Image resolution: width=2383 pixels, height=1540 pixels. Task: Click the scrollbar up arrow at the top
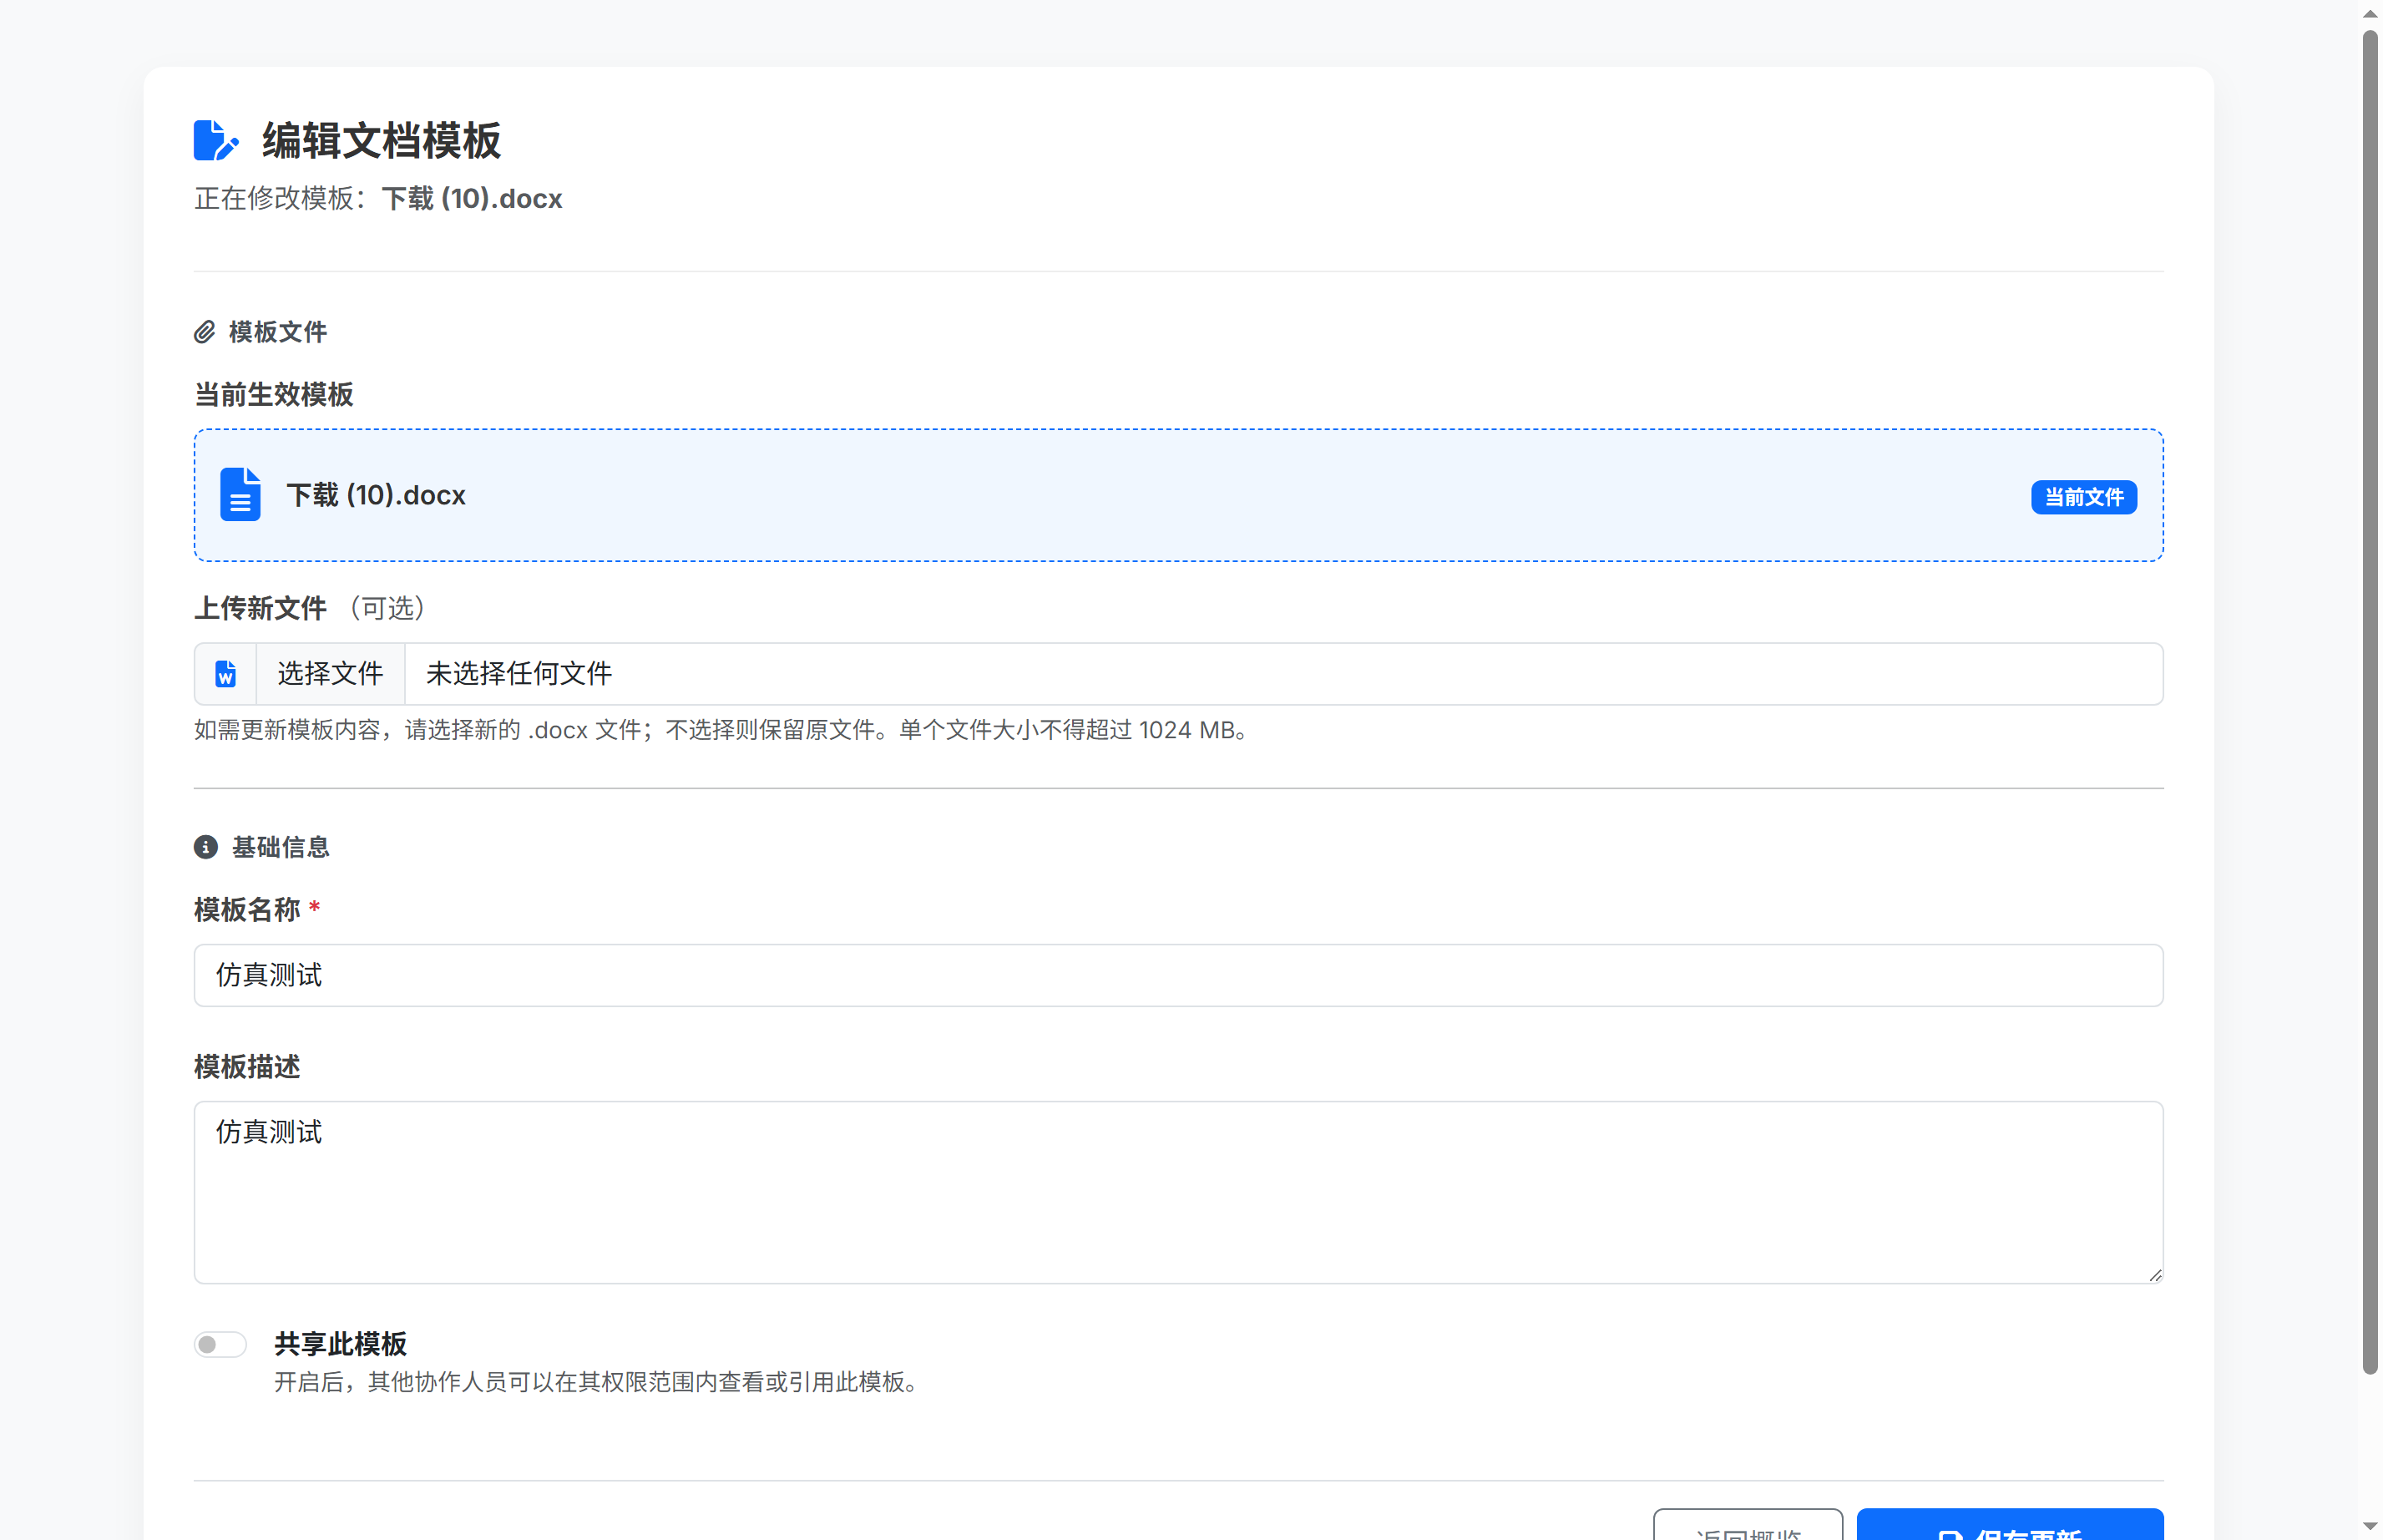(x=2370, y=14)
